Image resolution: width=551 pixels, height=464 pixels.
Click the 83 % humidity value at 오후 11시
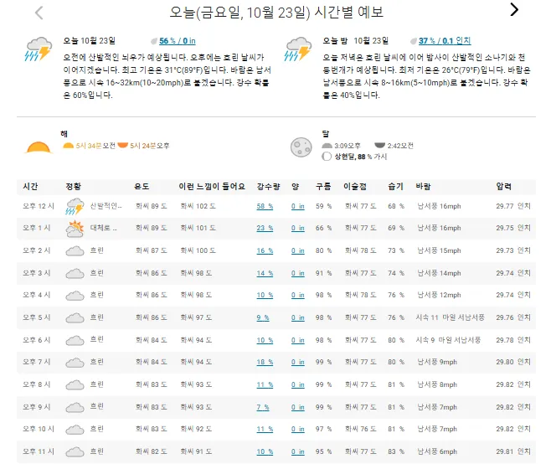coord(396,451)
